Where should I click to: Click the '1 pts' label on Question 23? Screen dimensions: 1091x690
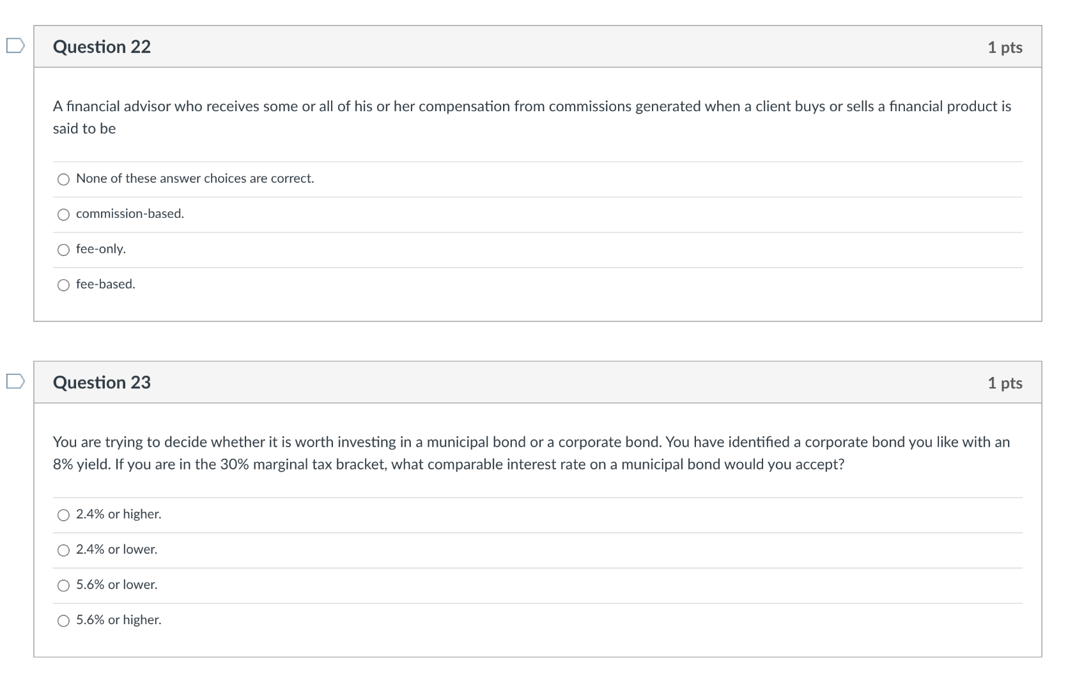[1005, 383]
